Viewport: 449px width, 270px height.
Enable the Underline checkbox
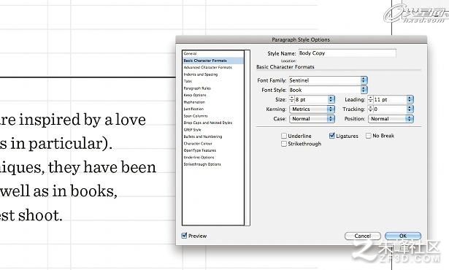coord(284,136)
